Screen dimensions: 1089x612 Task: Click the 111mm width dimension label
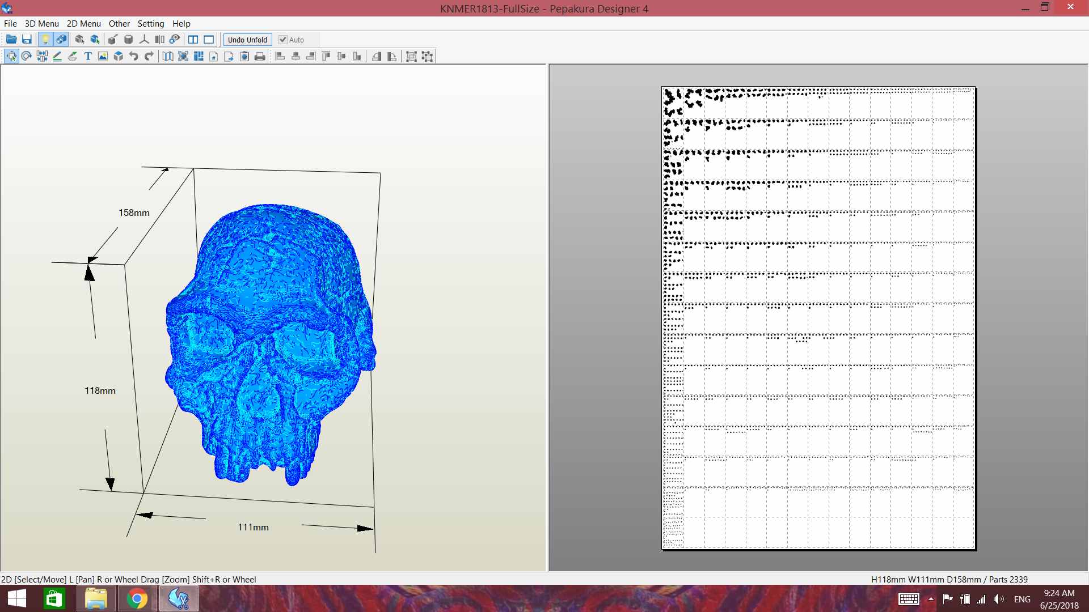[x=254, y=528]
